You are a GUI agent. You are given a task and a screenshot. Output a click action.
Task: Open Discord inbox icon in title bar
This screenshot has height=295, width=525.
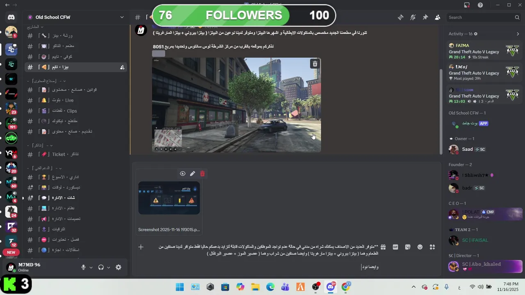467,5
